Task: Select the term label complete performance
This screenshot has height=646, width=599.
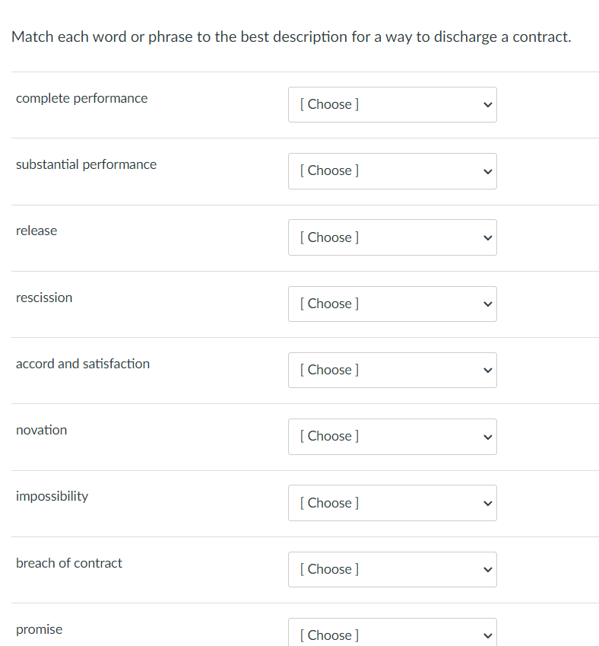Action: point(81,98)
